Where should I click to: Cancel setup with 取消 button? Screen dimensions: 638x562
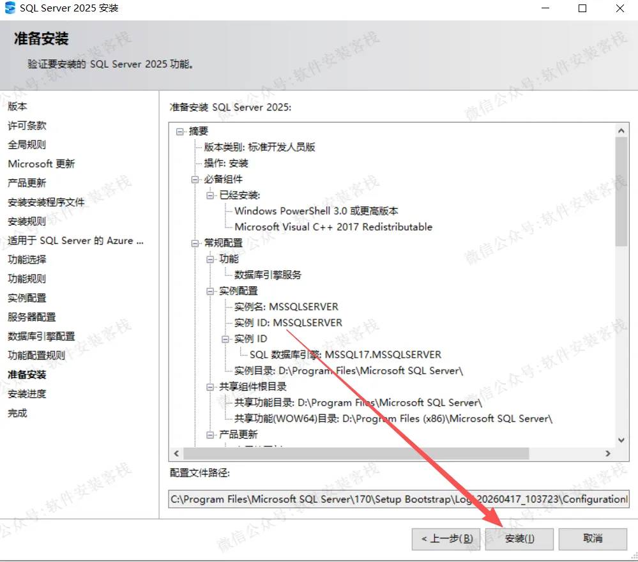pyautogui.click(x=593, y=539)
